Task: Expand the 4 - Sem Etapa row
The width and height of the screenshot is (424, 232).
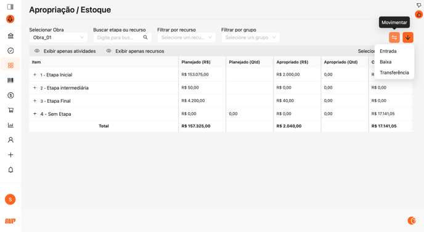Action: click(x=35, y=114)
